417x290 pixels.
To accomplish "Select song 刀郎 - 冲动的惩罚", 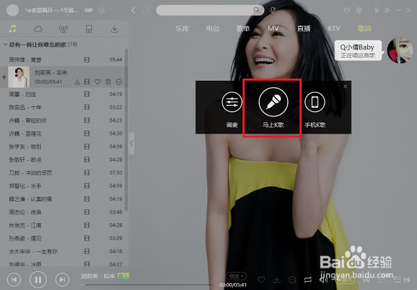I will point(31,173).
